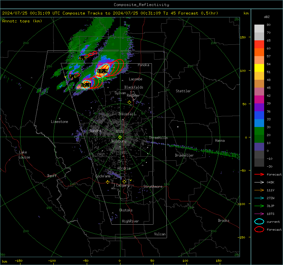Click the 20 dBZ green color swatch

point(259,131)
